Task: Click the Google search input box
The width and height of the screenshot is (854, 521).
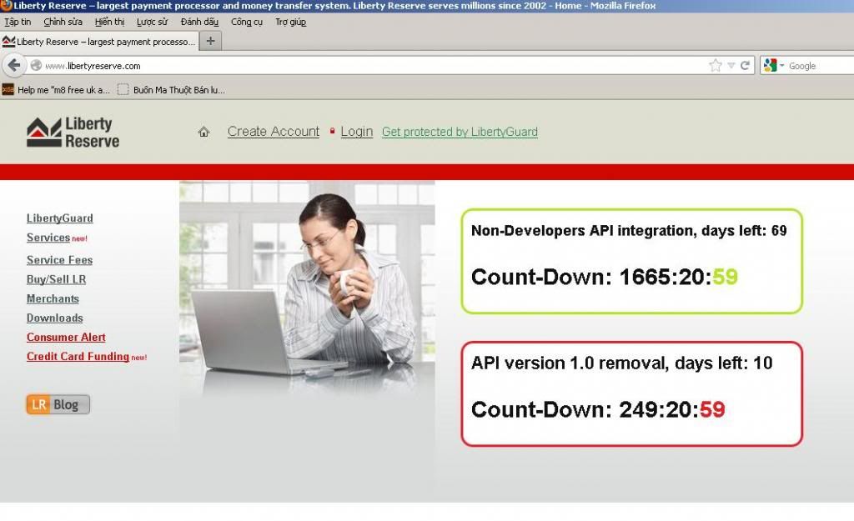Action: click(x=817, y=65)
